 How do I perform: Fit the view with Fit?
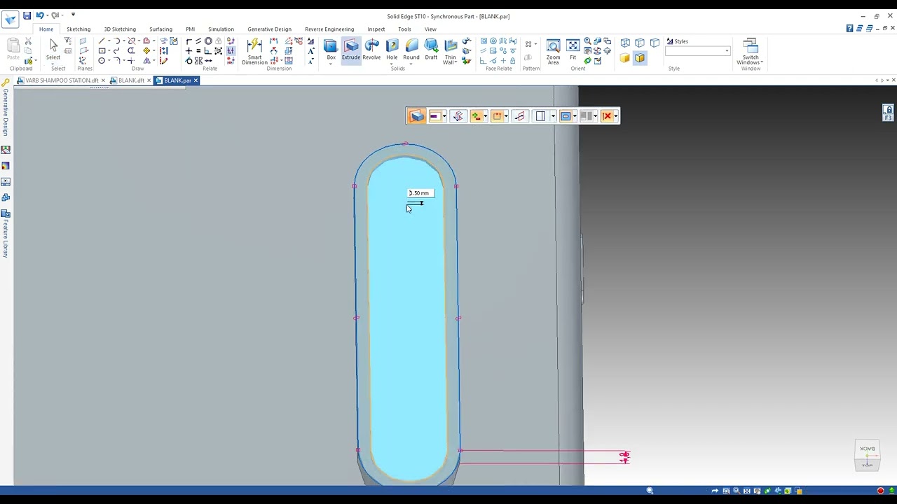(x=573, y=50)
